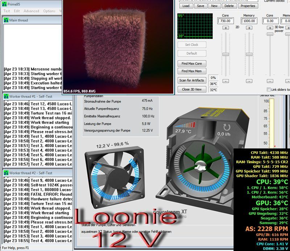Click the 'Test 12, 4500 Lucas-L' log line
The width and height of the screenshot is (290, 251).
coord(38,104)
